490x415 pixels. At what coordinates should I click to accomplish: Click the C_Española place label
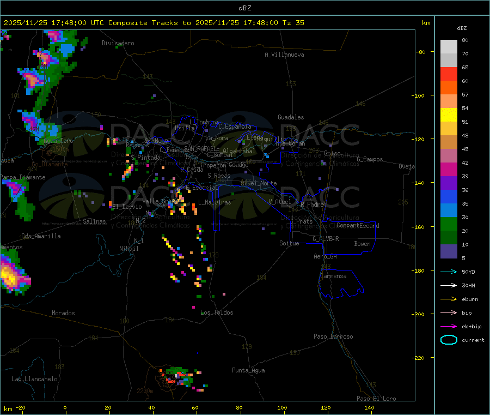(x=235, y=127)
